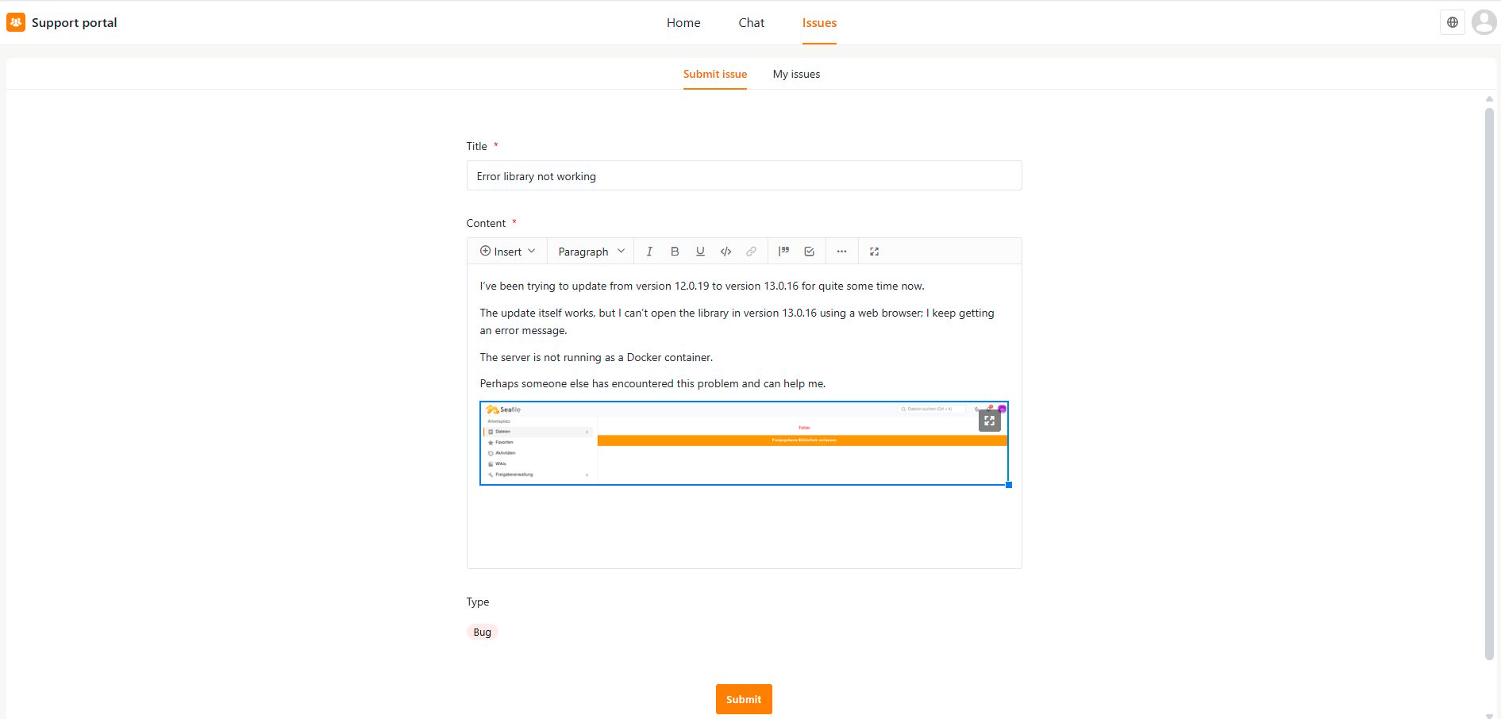Enlarge the embedded screenshot image
This screenshot has height=719, width=1501.
pos(989,421)
